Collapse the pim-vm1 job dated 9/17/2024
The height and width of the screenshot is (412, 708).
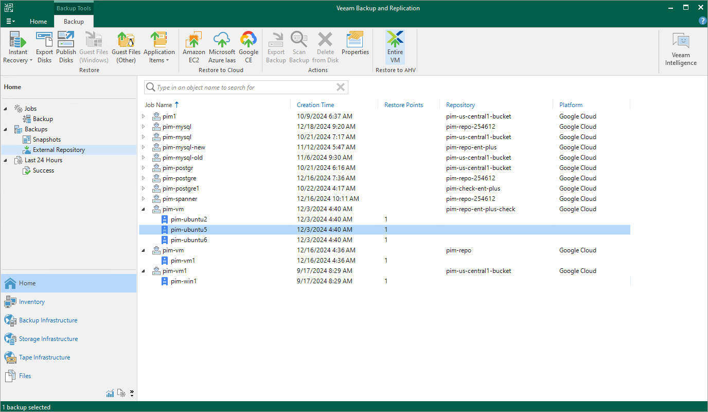tap(144, 271)
